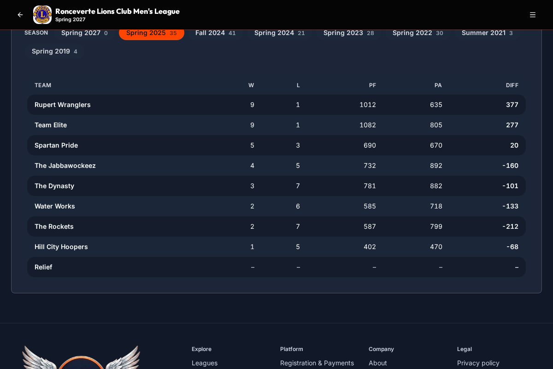Click the PF column header
Image resolution: width=553 pixels, height=369 pixels.
(372, 85)
